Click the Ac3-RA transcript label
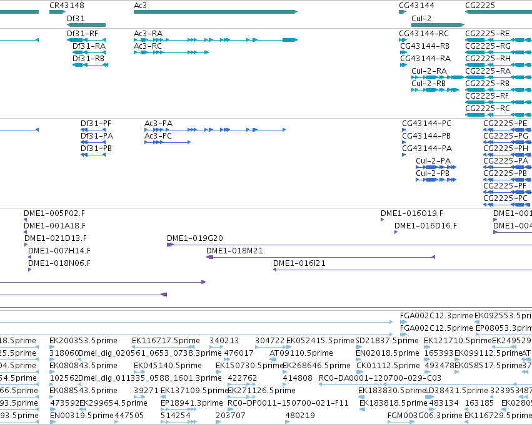Image resolution: width=532 pixels, height=425 pixels. point(148,34)
